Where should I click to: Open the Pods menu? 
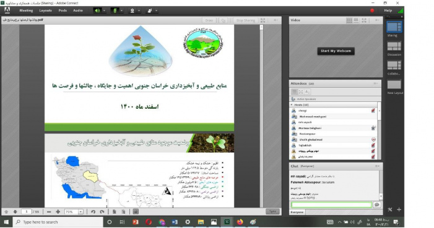click(x=63, y=11)
